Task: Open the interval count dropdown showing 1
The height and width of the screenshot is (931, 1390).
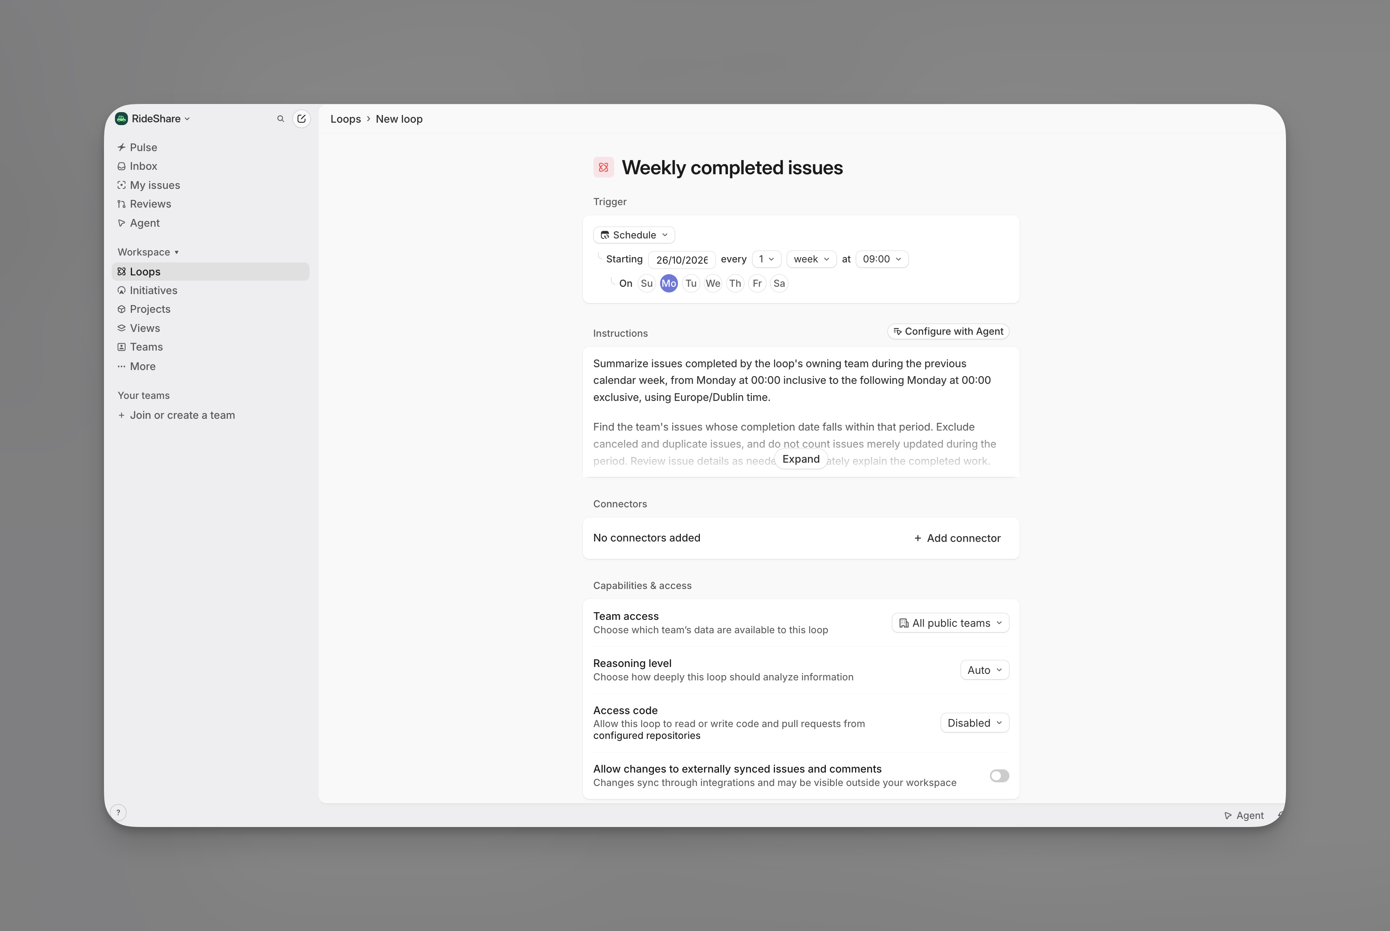Action: pos(766,260)
